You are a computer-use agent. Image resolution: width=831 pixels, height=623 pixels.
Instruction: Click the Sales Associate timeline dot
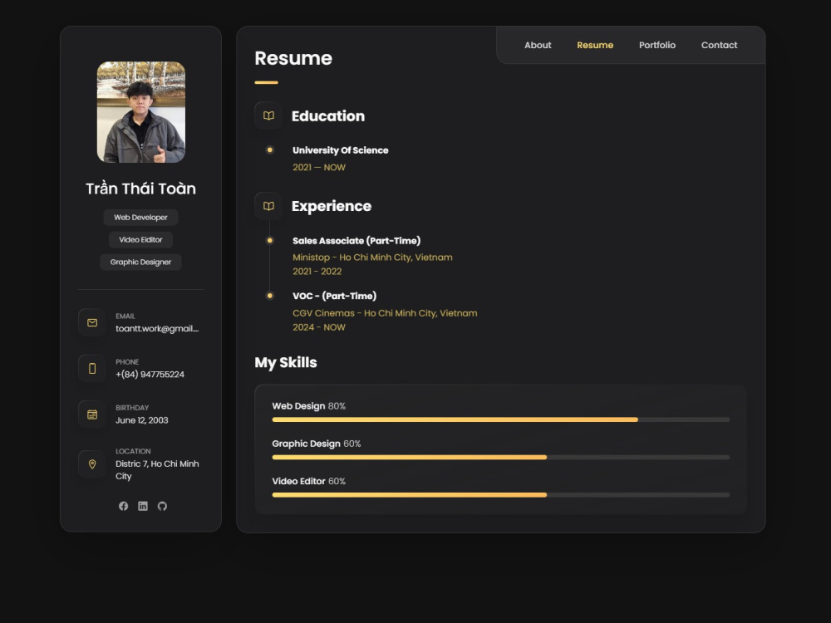(270, 241)
